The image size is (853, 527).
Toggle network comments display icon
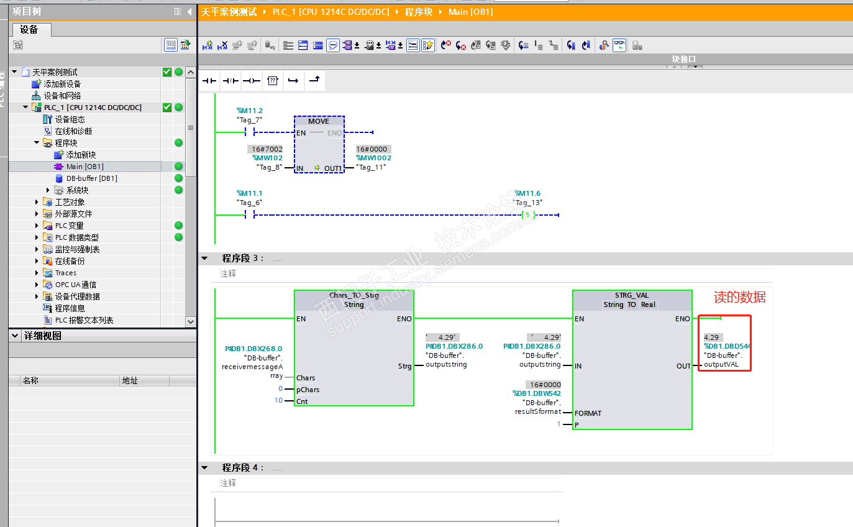coord(333,45)
